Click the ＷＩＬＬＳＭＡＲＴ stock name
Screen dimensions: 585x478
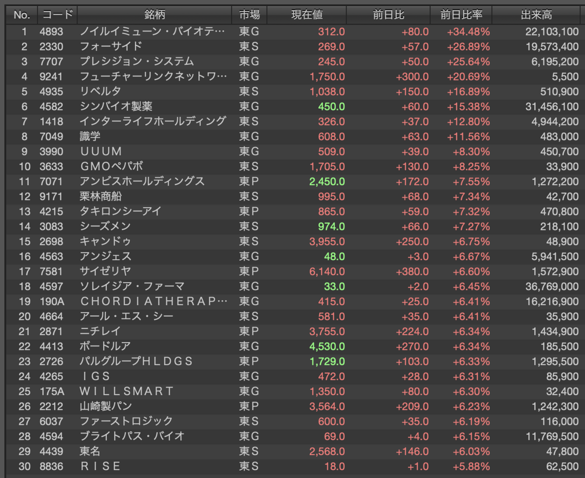pos(127,391)
